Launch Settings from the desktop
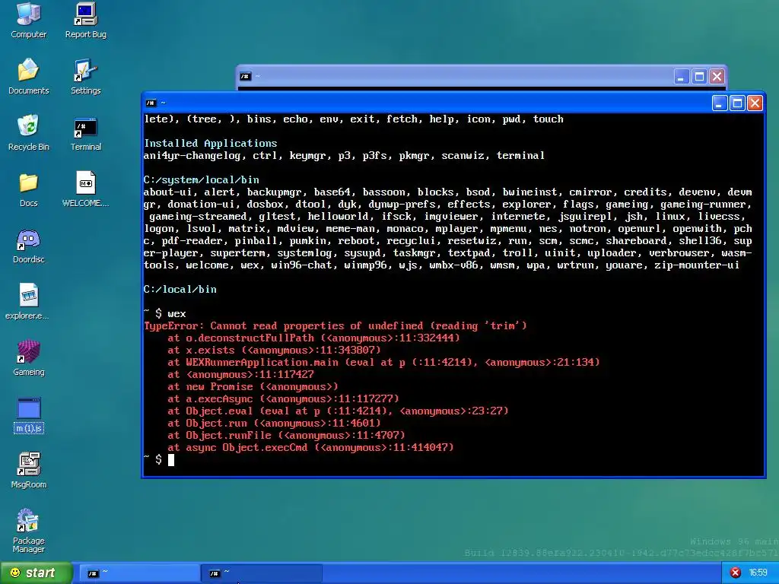 point(85,76)
